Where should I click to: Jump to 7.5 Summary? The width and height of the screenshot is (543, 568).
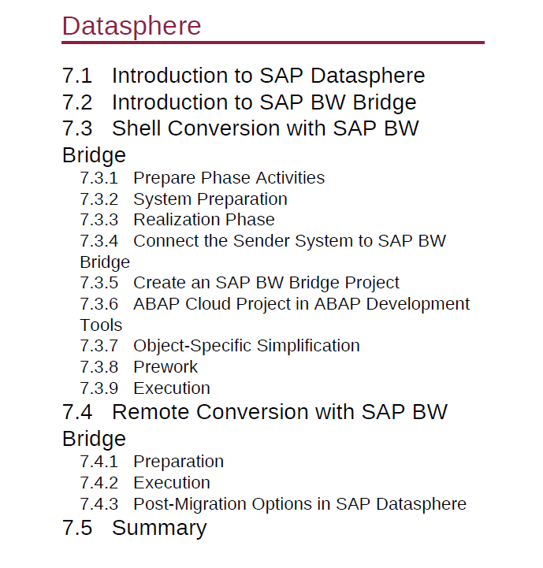tap(135, 528)
